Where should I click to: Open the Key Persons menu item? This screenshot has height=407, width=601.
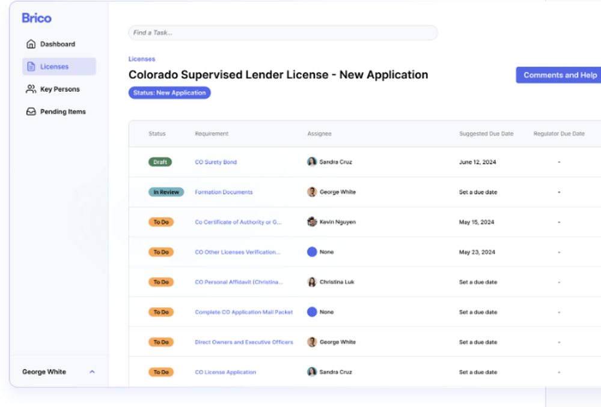click(x=59, y=89)
